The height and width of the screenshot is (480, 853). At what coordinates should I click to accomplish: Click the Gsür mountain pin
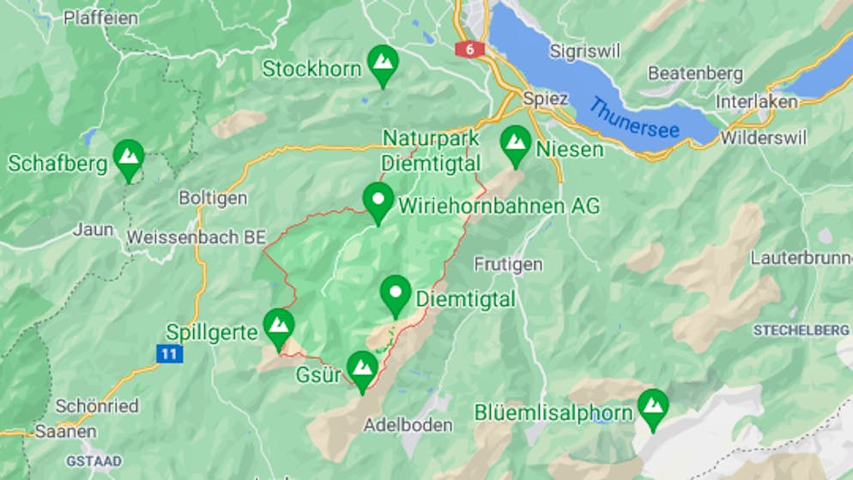(362, 372)
